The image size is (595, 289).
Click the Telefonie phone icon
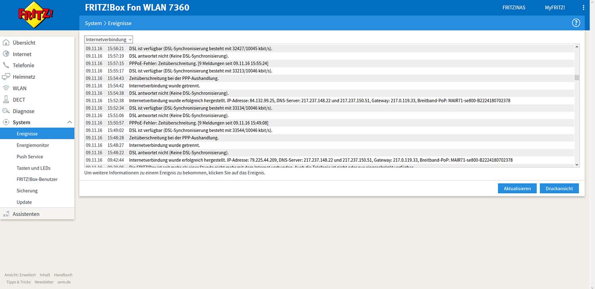point(6,65)
